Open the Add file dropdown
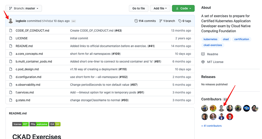Viewport: 262px width, 139px height. point(160,8)
